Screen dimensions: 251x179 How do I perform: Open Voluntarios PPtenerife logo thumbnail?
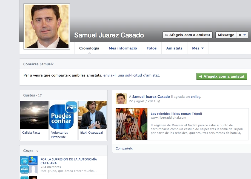(x=63, y=115)
